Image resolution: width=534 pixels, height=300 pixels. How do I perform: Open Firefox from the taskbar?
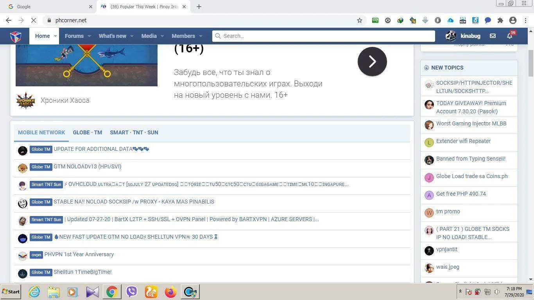coord(170,292)
